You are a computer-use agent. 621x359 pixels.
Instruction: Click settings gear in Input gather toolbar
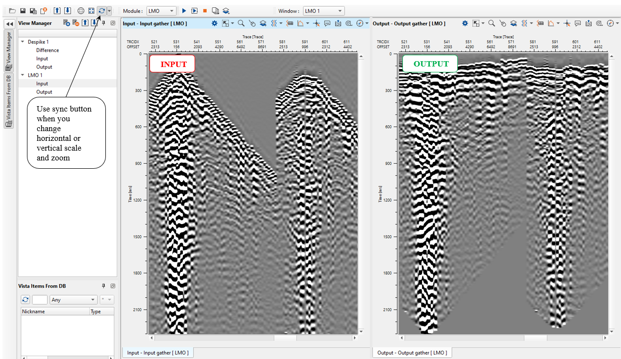tap(214, 23)
